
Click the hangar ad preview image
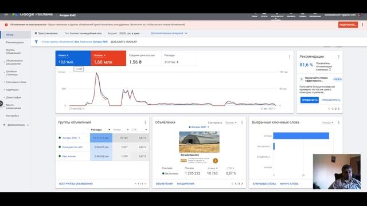click(x=199, y=142)
